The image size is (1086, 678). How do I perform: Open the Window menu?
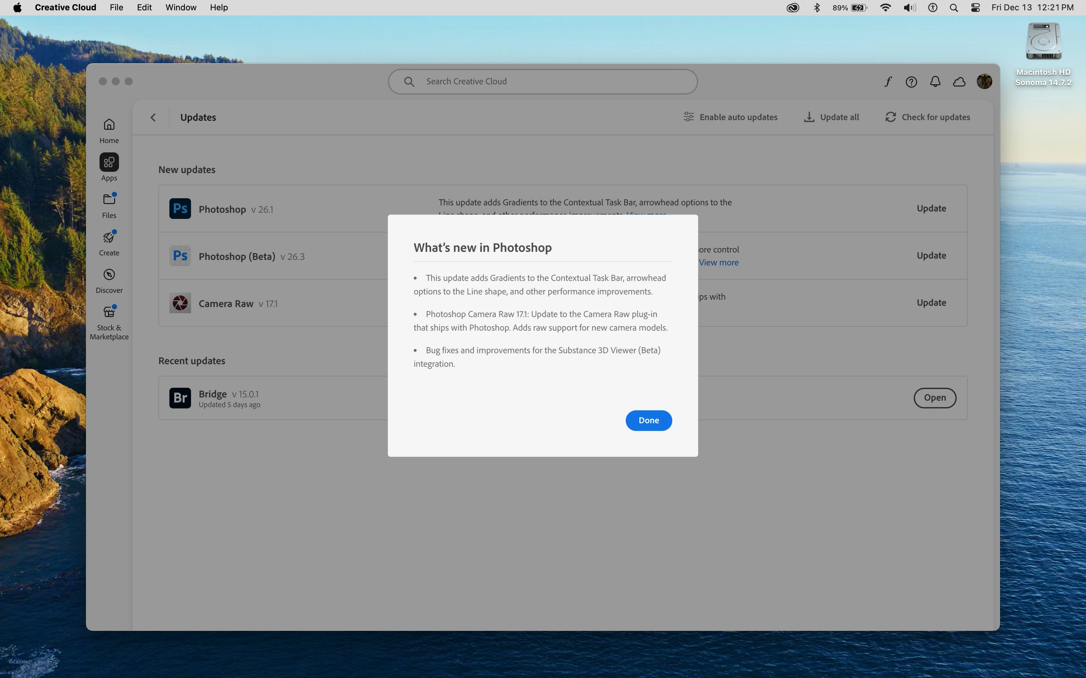point(181,8)
